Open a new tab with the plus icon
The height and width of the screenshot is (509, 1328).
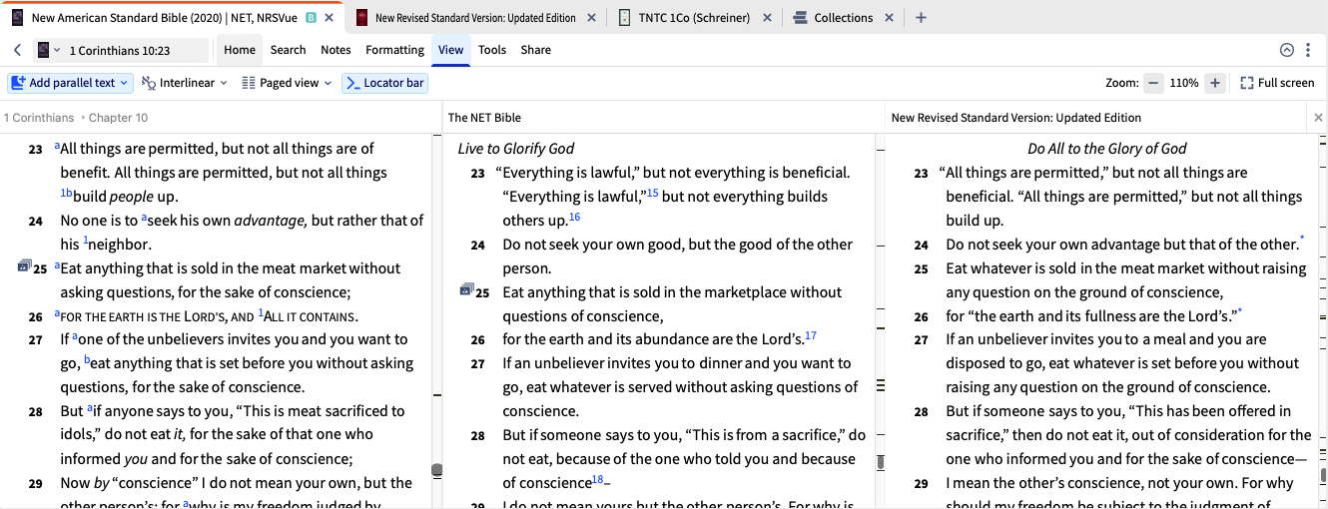tap(921, 18)
